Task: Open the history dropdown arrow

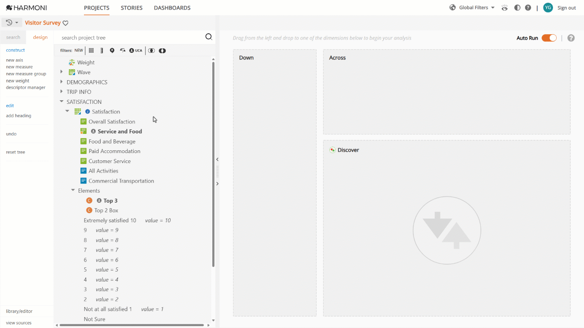Action: click(x=17, y=23)
